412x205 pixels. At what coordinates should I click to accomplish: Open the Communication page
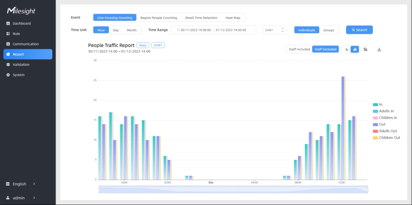pos(25,44)
